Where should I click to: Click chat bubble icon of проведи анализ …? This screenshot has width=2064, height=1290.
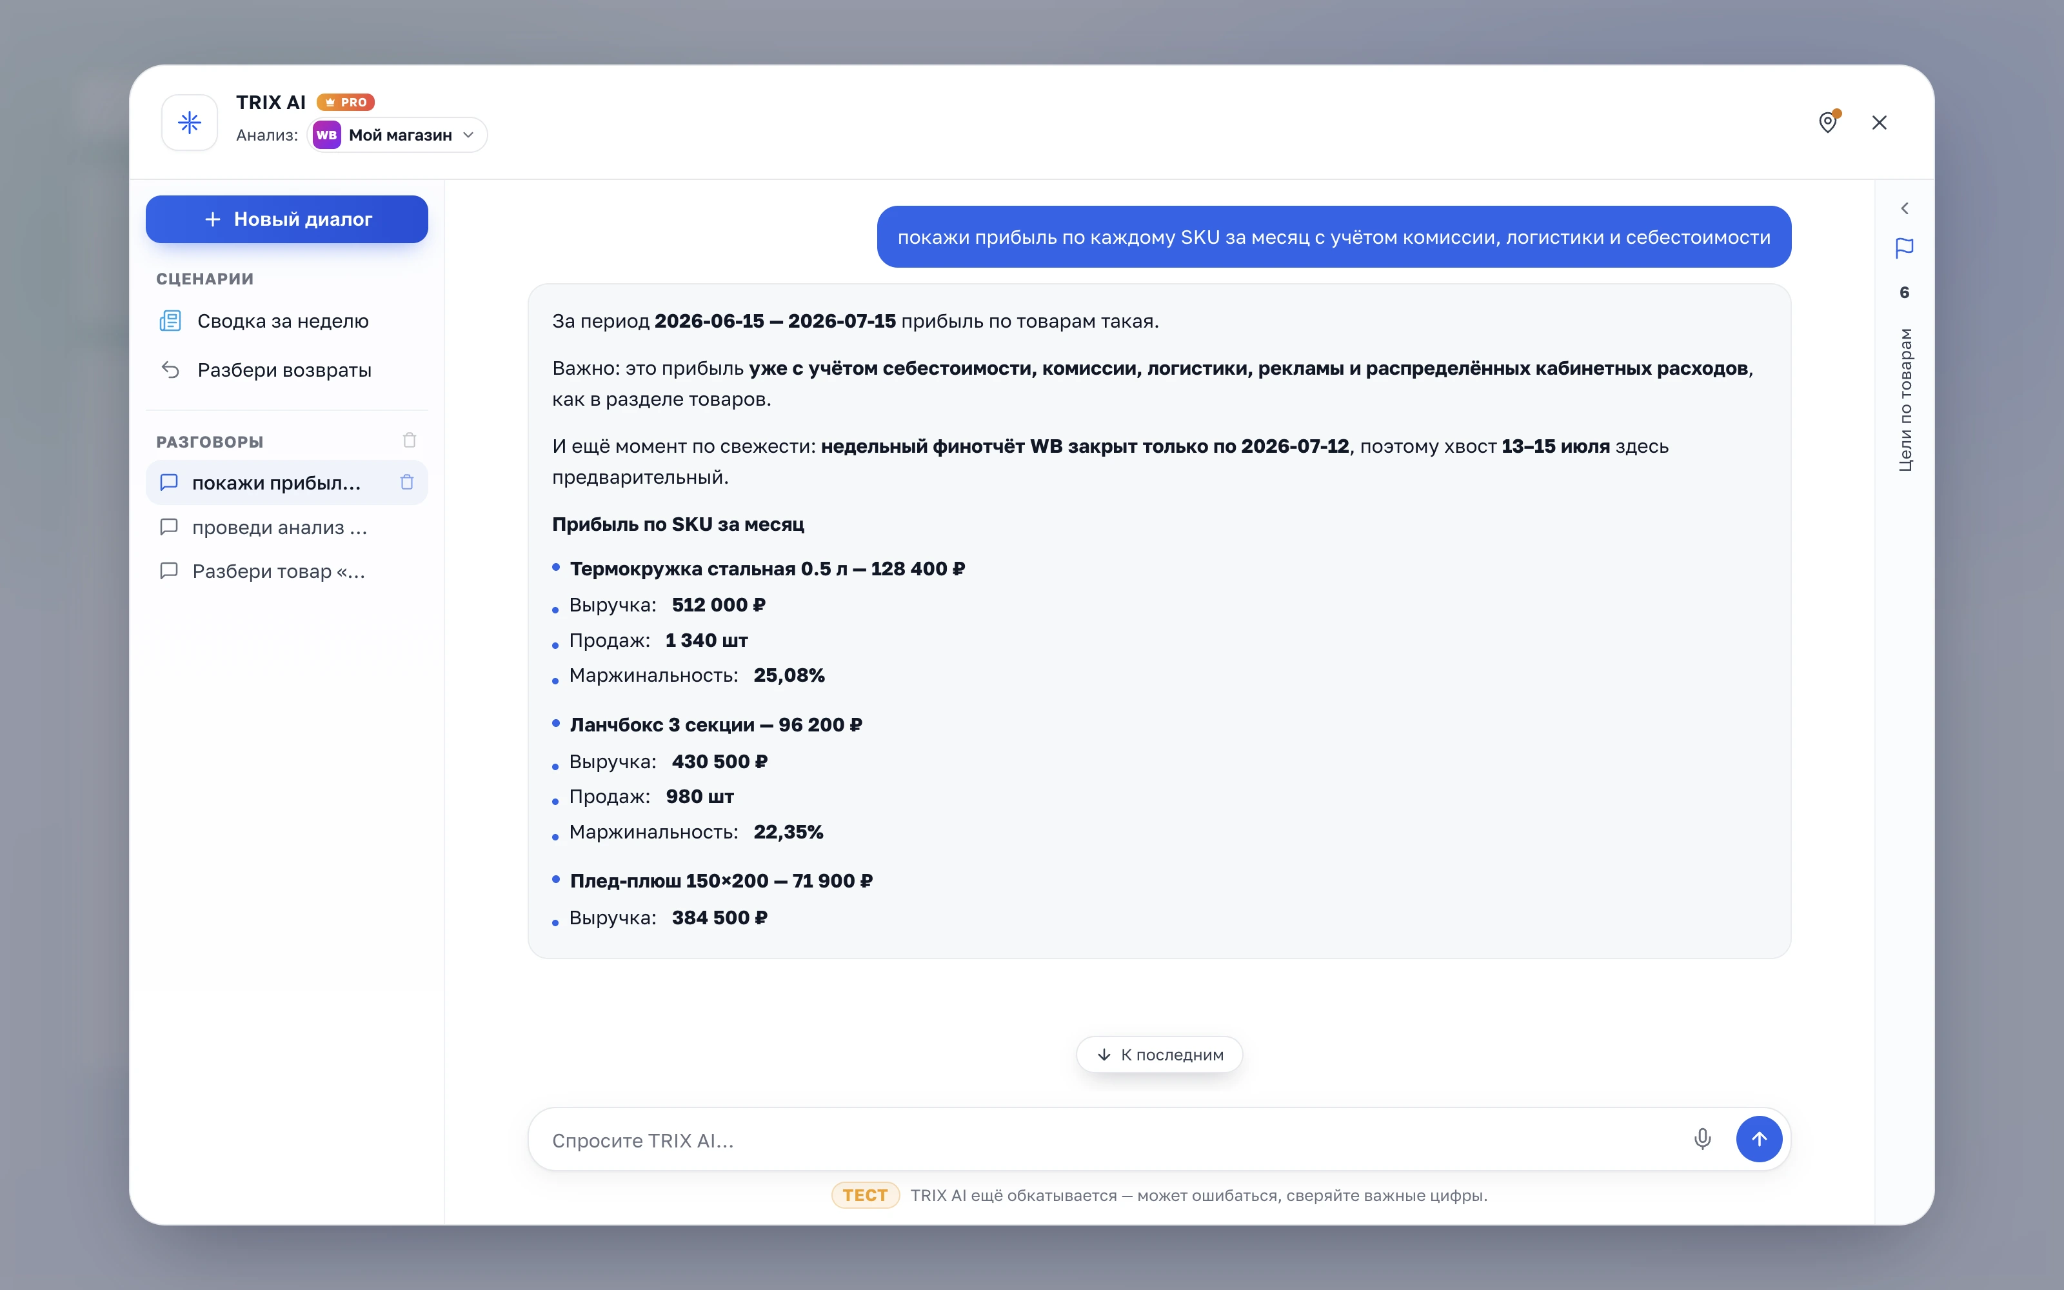tap(169, 527)
